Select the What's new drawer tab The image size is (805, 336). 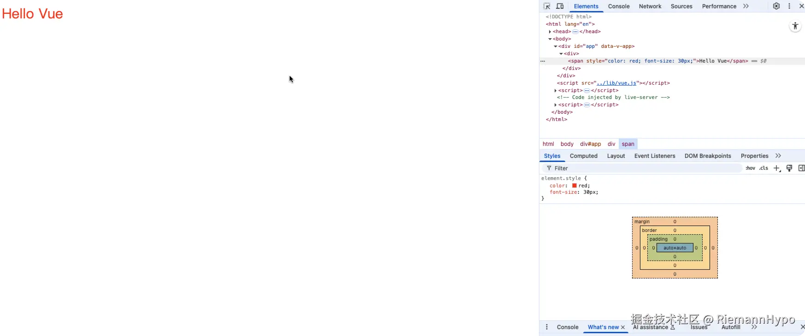click(603, 327)
